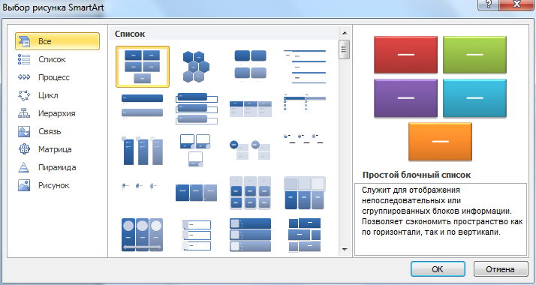Select the circle accent with grey boxes layout
536x285 pixels.
click(x=250, y=150)
